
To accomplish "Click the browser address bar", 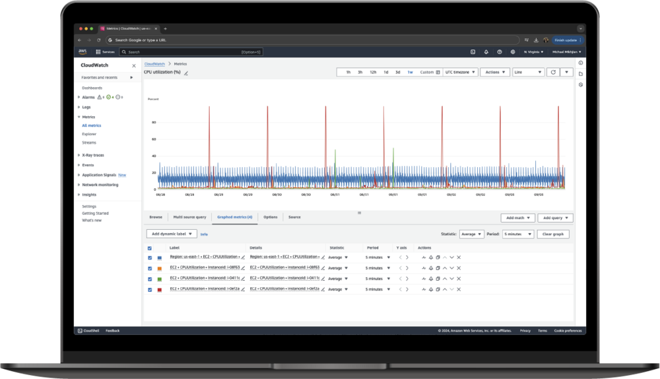I will 312,40.
